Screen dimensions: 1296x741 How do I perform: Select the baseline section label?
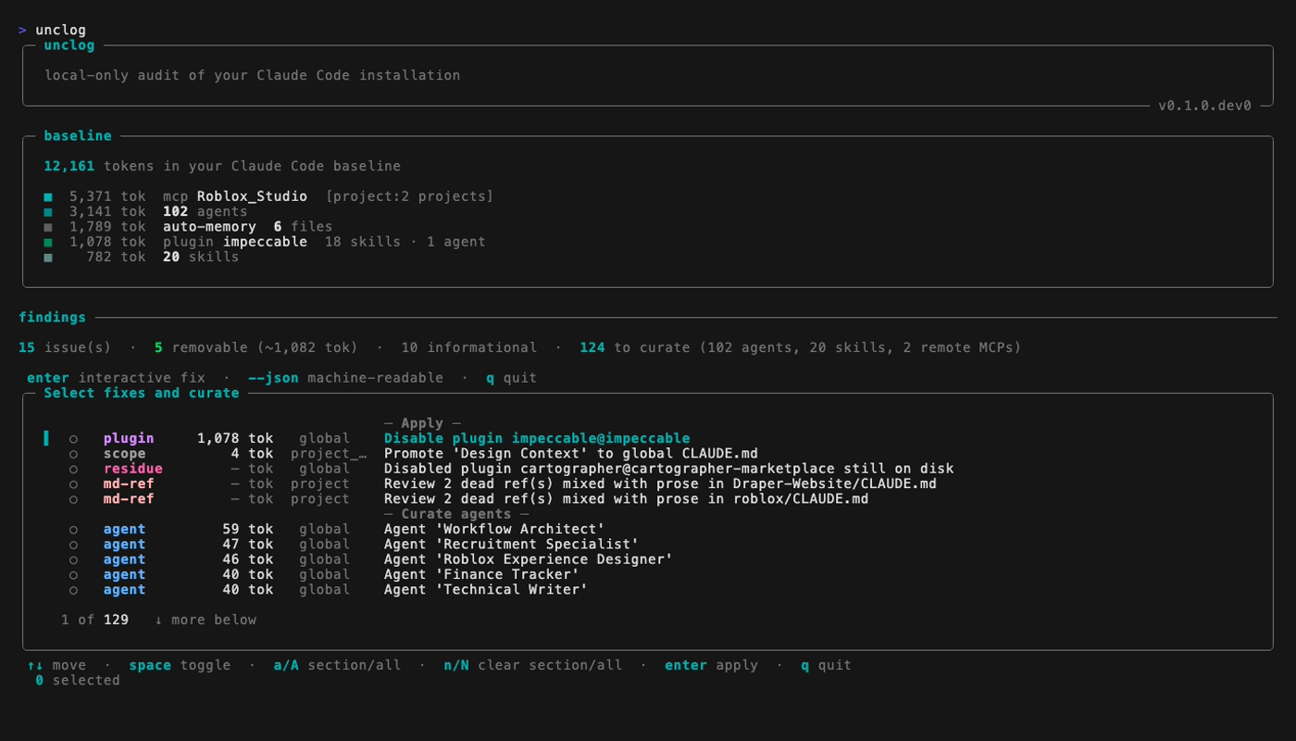78,134
